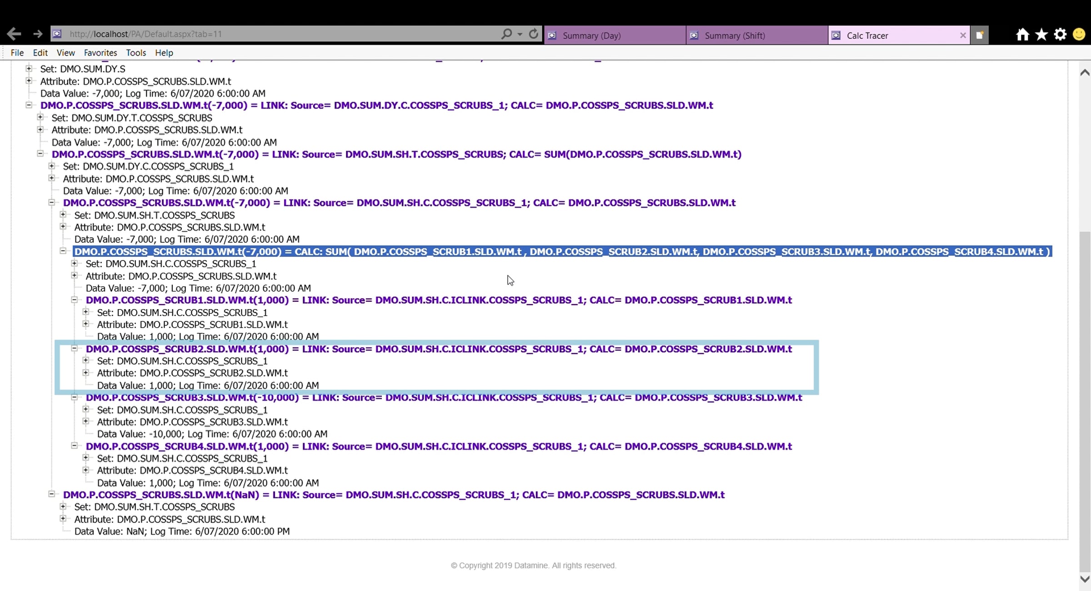Open the Home page icon
Viewport: 1091px width, 591px height.
[1022, 35]
